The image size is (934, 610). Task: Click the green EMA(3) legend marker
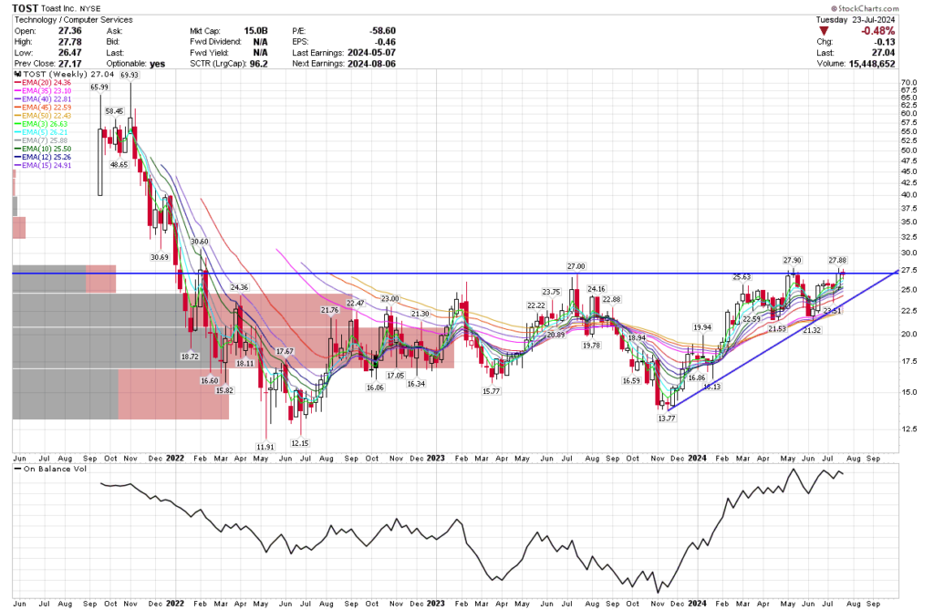[x=16, y=123]
